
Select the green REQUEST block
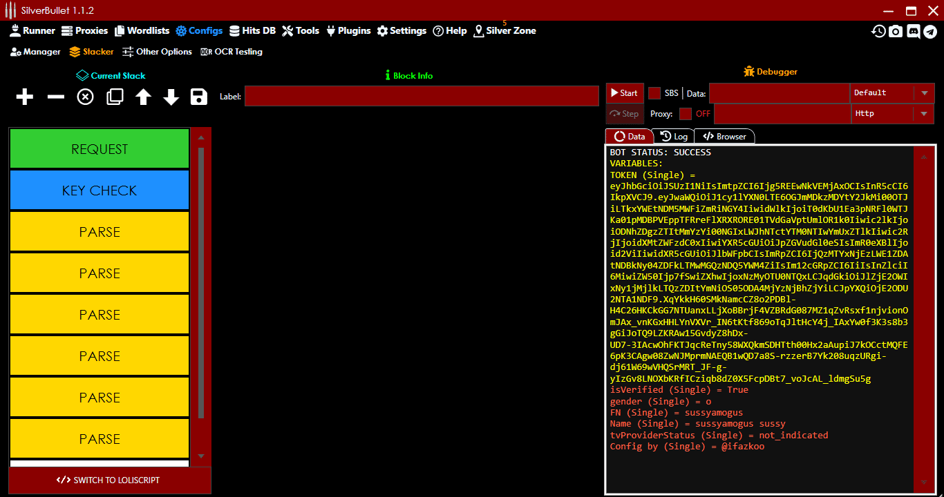point(100,149)
